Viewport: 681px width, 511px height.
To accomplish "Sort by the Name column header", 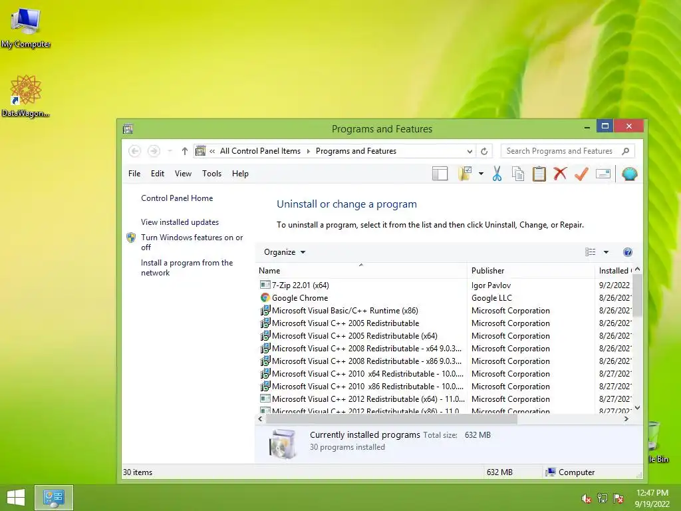I will [361, 271].
